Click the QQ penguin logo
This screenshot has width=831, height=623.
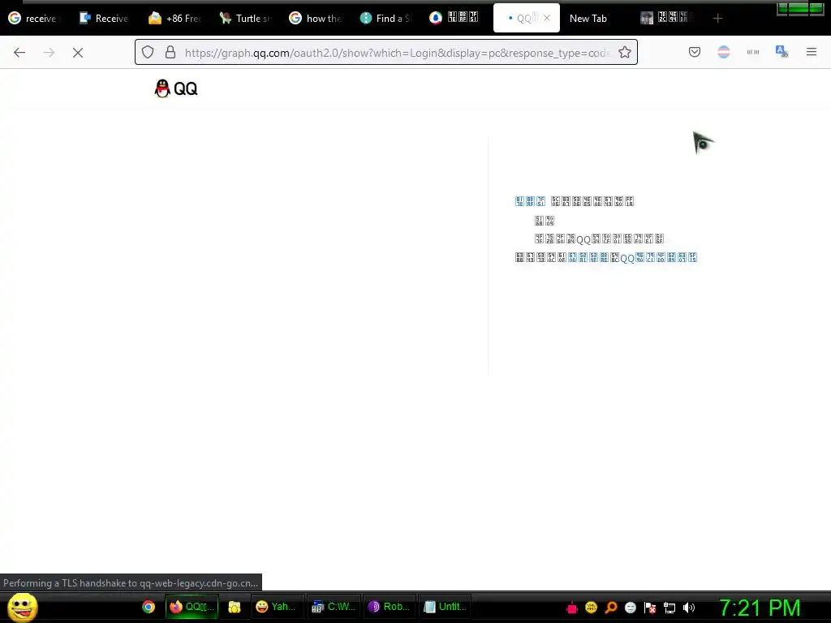176,88
